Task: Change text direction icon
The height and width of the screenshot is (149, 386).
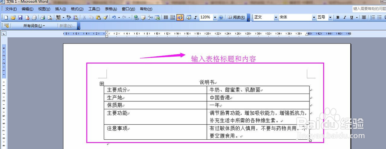Action: [173, 17]
